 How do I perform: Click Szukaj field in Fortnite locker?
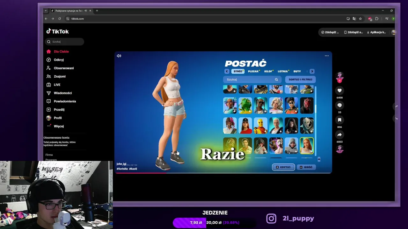click(x=252, y=80)
